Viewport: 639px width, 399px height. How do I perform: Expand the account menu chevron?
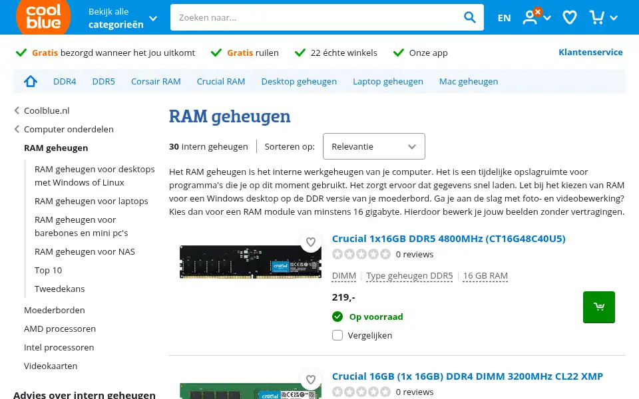coord(547,18)
